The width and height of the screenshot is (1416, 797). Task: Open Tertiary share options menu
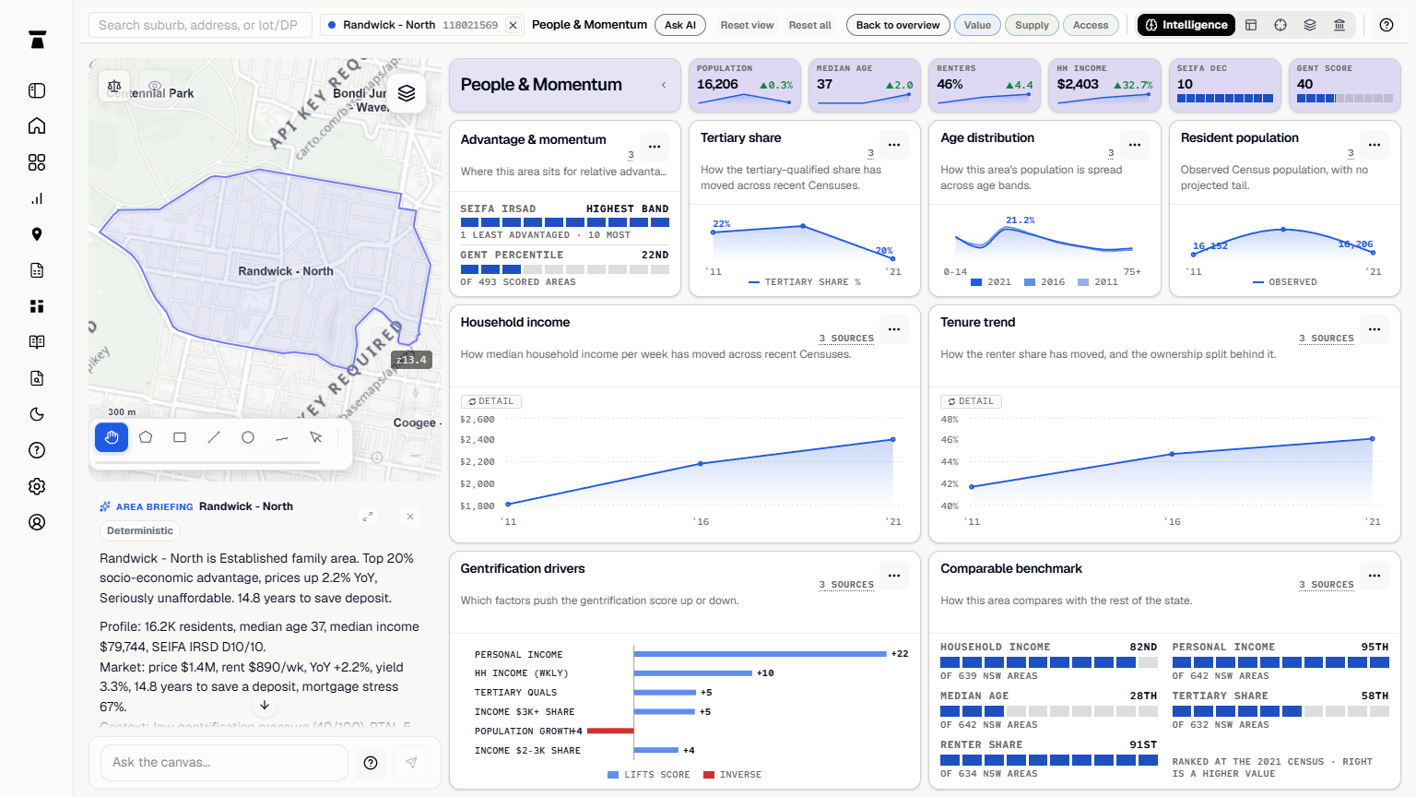(x=894, y=145)
